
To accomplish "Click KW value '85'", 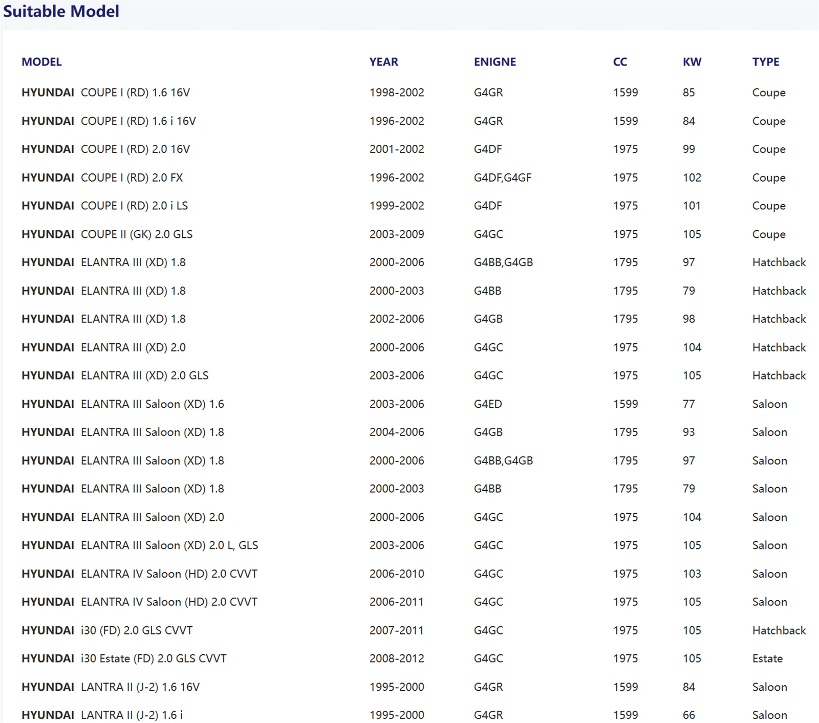I will pyautogui.click(x=689, y=93).
